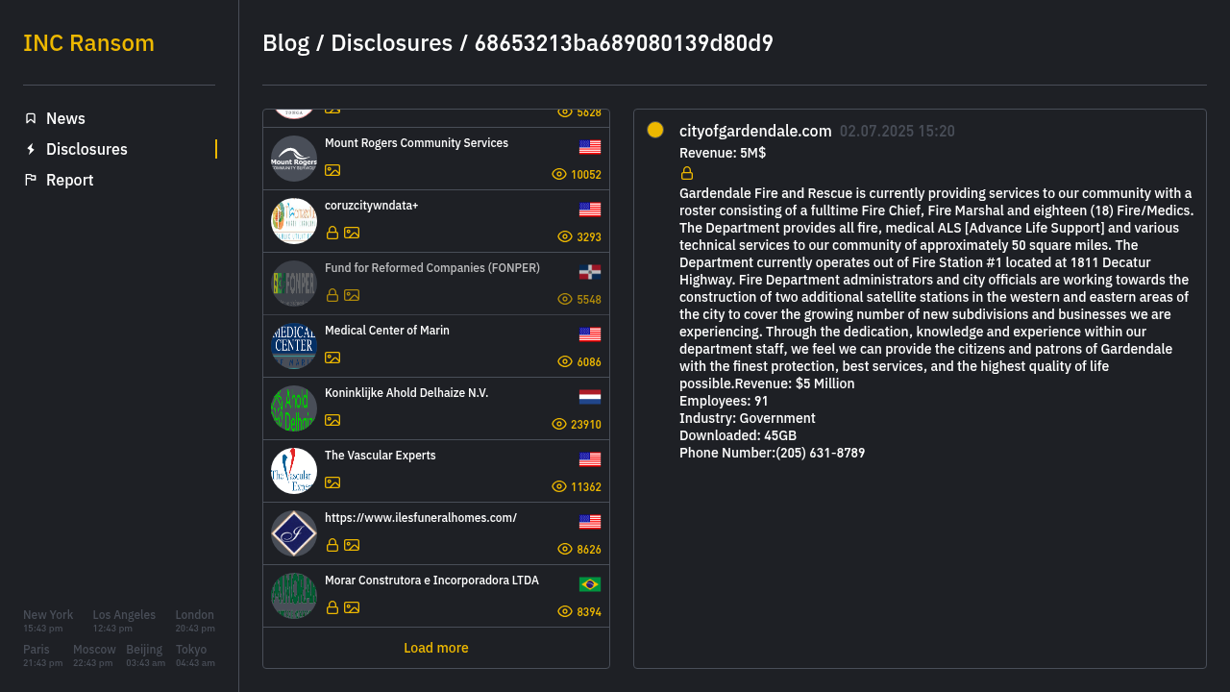This screenshot has width=1230, height=692.
Task: Click the London clock 20:43 pm
Action: pyautogui.click(x=195, y=621)
